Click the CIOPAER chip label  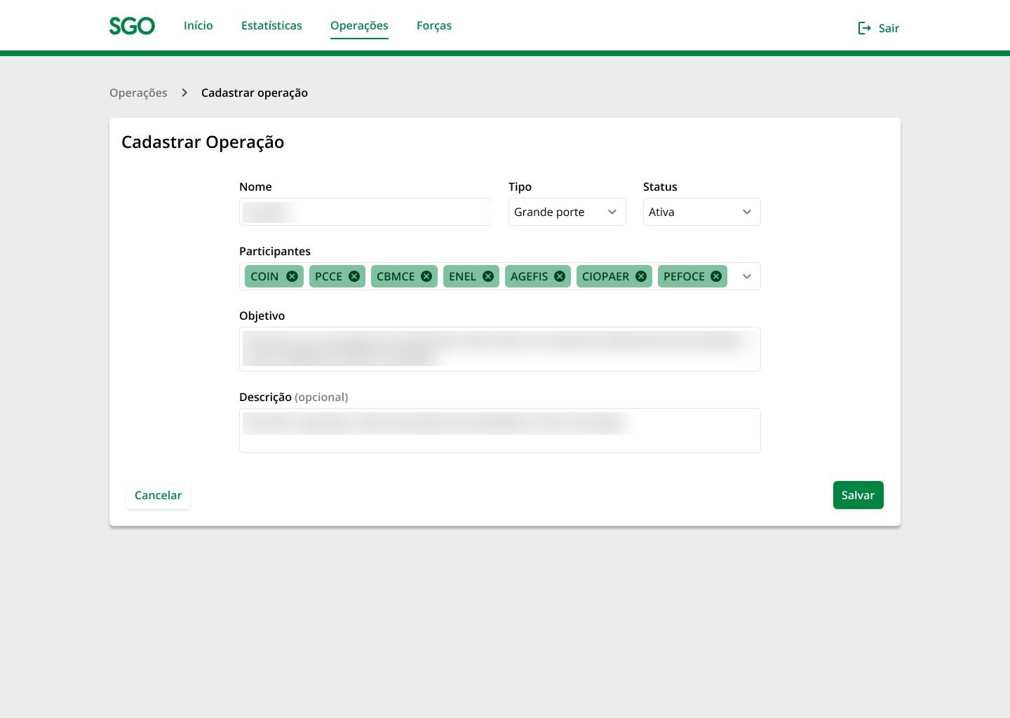[605, 276]
